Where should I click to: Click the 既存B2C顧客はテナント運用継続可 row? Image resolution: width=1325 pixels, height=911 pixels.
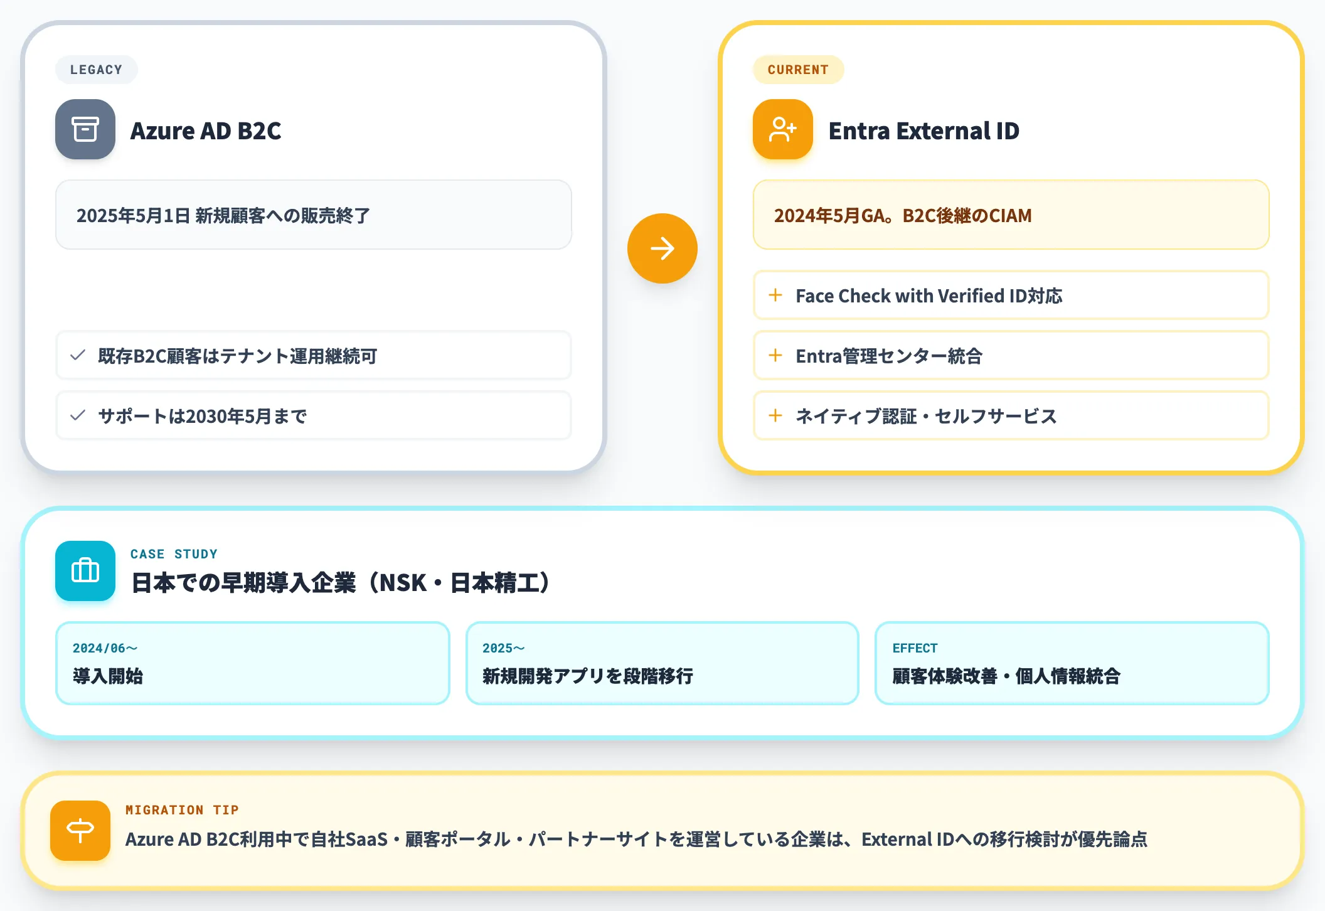coord(314,355)
